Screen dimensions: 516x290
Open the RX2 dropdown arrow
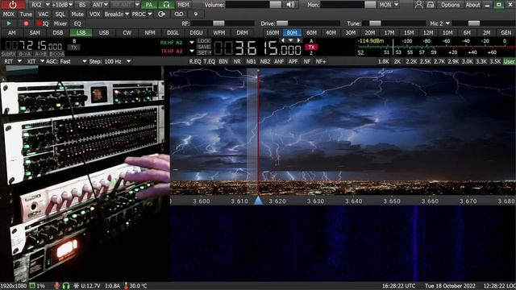[48, 5]
